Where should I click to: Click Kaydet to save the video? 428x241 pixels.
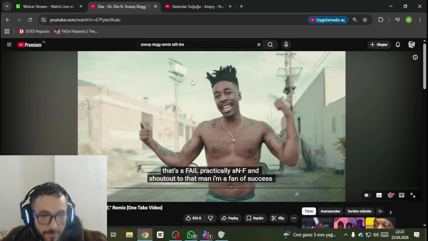[x=255, y=218]
